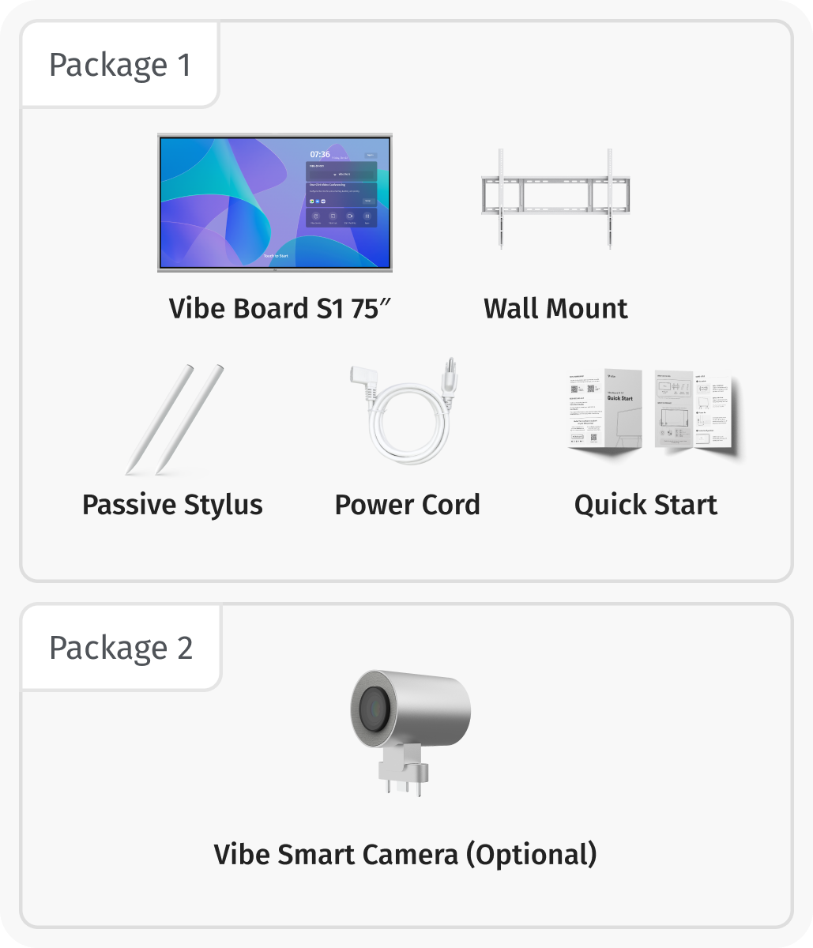This screenshot has height=948, width=813.
Task: Tap the whiteboard icon on the board screen
Action: point(315,216)
